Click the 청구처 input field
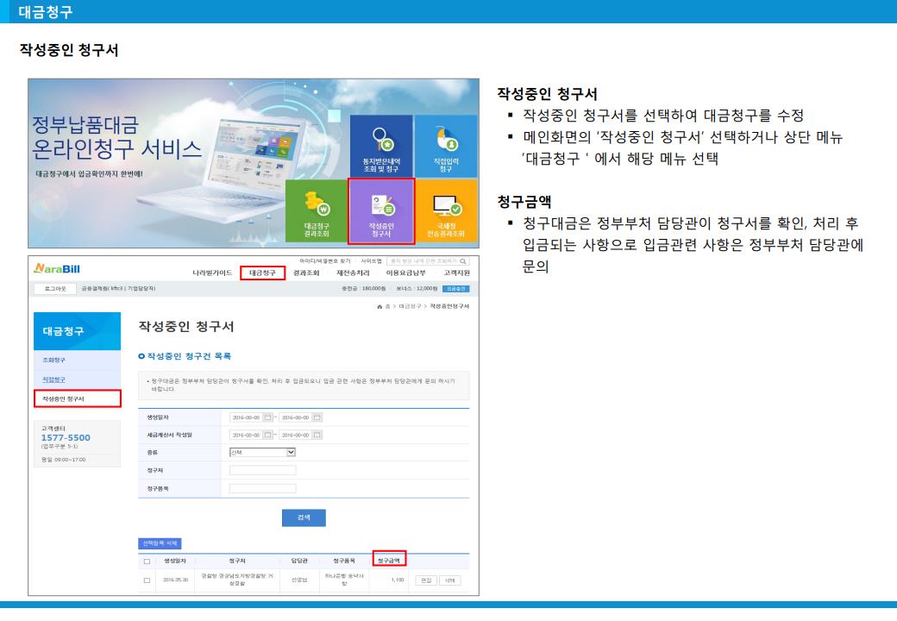 tap(262, 470)
